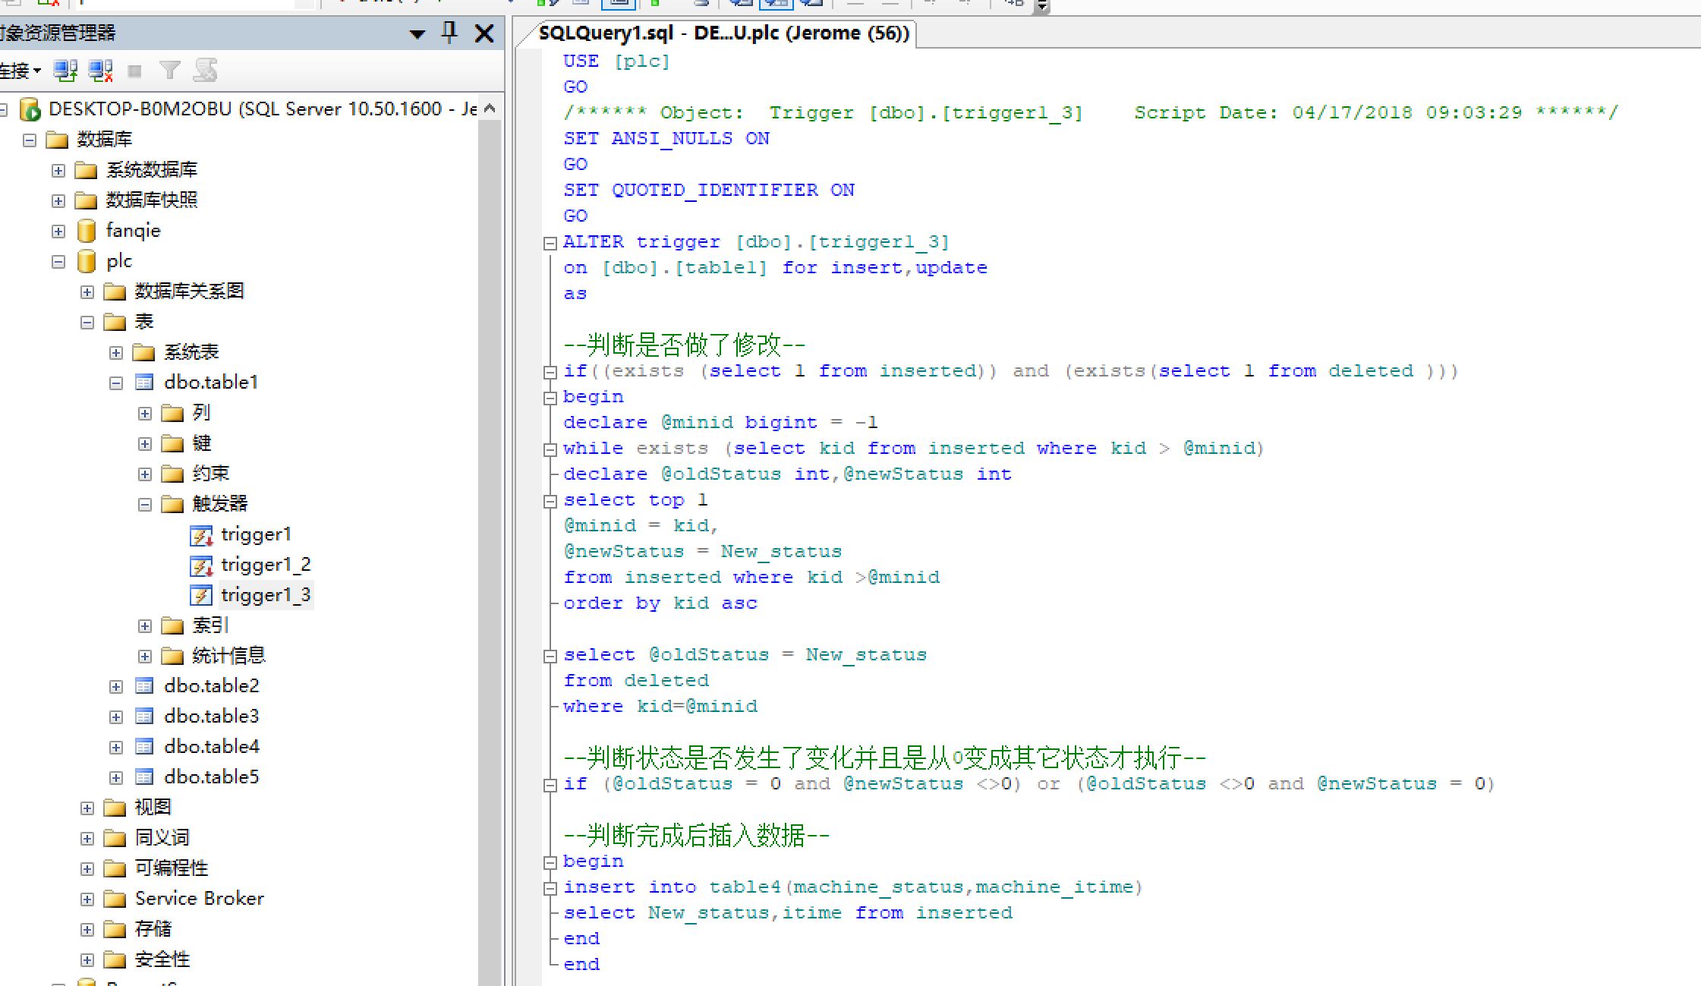This screenshot has height=986, width=1701.
Task: Expand the dbo.table2 tree node
Action: (116, 687)
